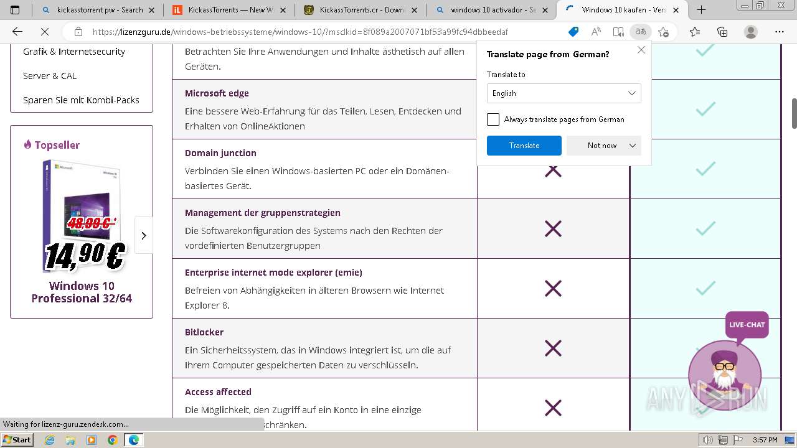Click the Access affected row title
The image size is (797, 448).
218,392
